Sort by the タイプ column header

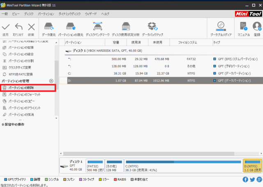[238, 42]
